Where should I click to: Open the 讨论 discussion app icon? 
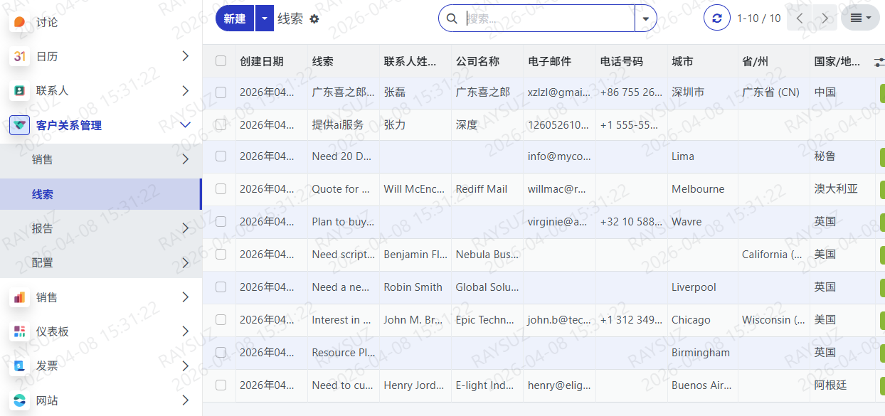coord(19,22)
